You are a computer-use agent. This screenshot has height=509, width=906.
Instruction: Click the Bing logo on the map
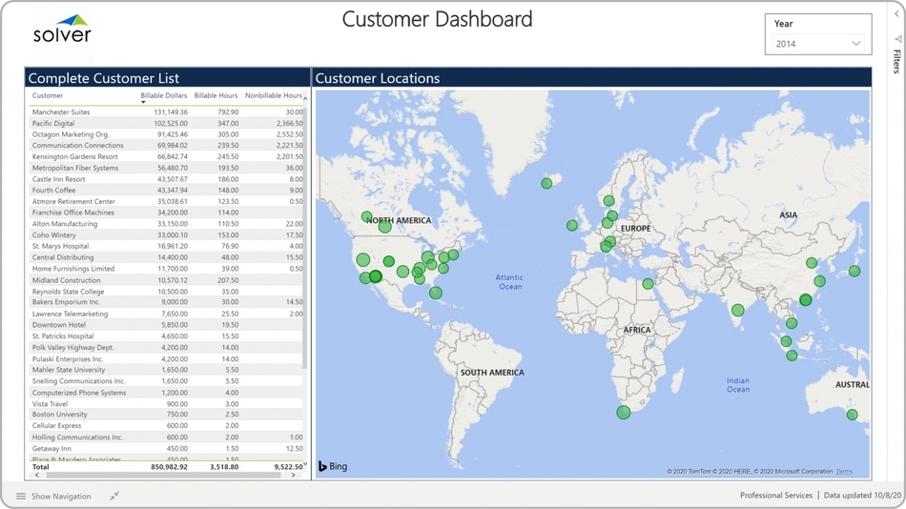tap(333, 466)
